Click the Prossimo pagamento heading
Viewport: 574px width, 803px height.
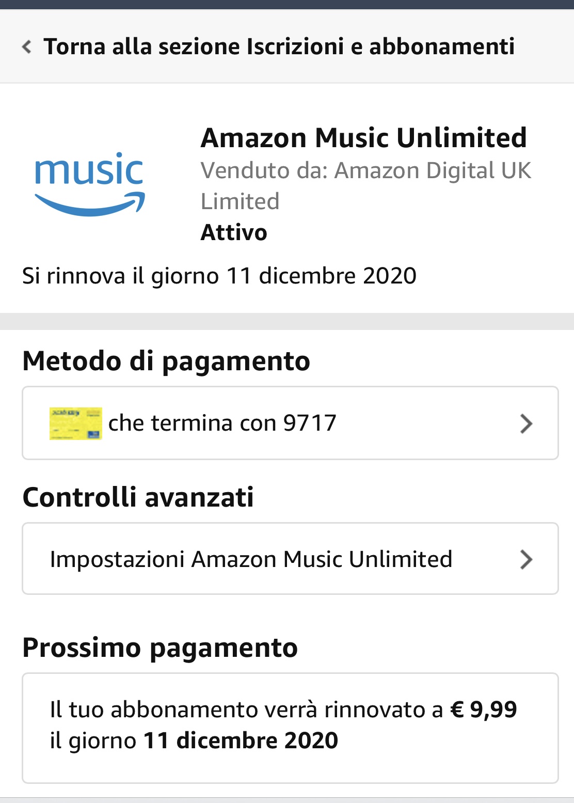click(x=160, y=648)
